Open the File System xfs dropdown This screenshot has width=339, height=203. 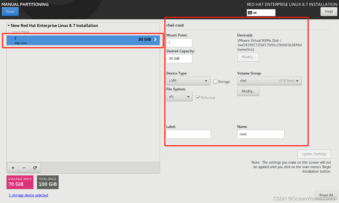(180, 97)
